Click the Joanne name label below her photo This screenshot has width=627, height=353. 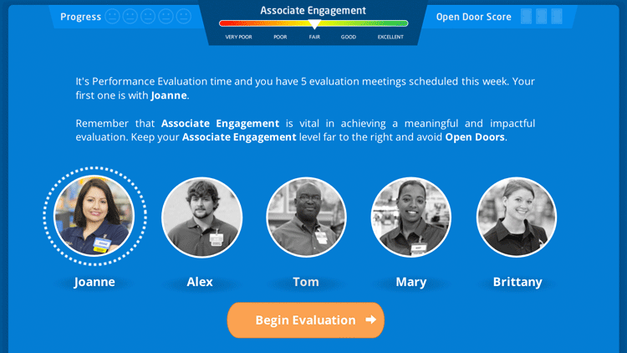(94, 282)
